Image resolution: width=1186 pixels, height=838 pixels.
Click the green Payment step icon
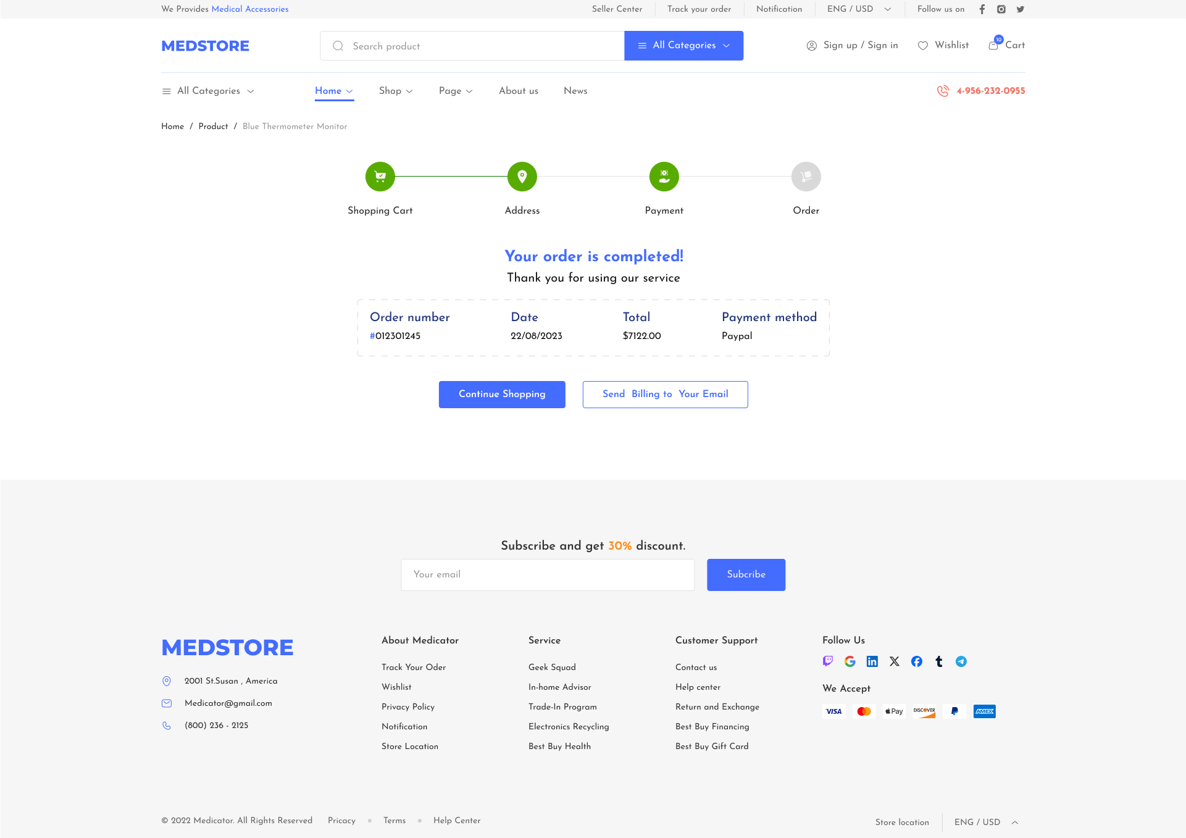pos(664,177)
